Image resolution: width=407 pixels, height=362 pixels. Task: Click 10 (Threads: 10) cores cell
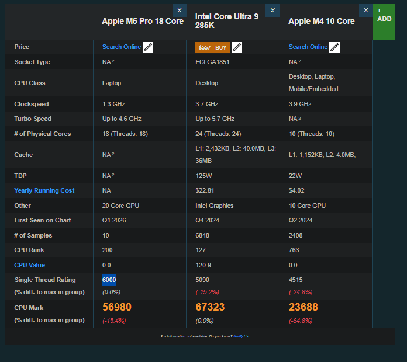pyautogui.click(x=312, y=134)
